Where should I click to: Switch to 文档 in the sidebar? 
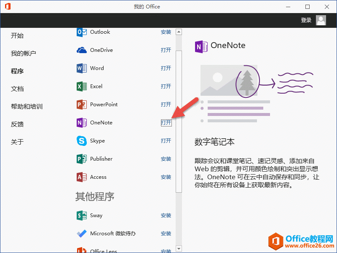(x=17, y=89)
